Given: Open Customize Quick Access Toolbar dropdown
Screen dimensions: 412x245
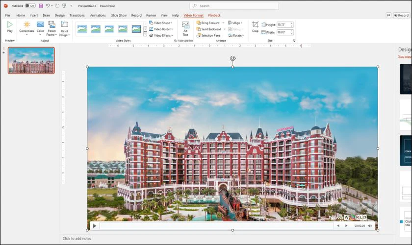Looking at the screenshot, I should click(x=71, y=6).
